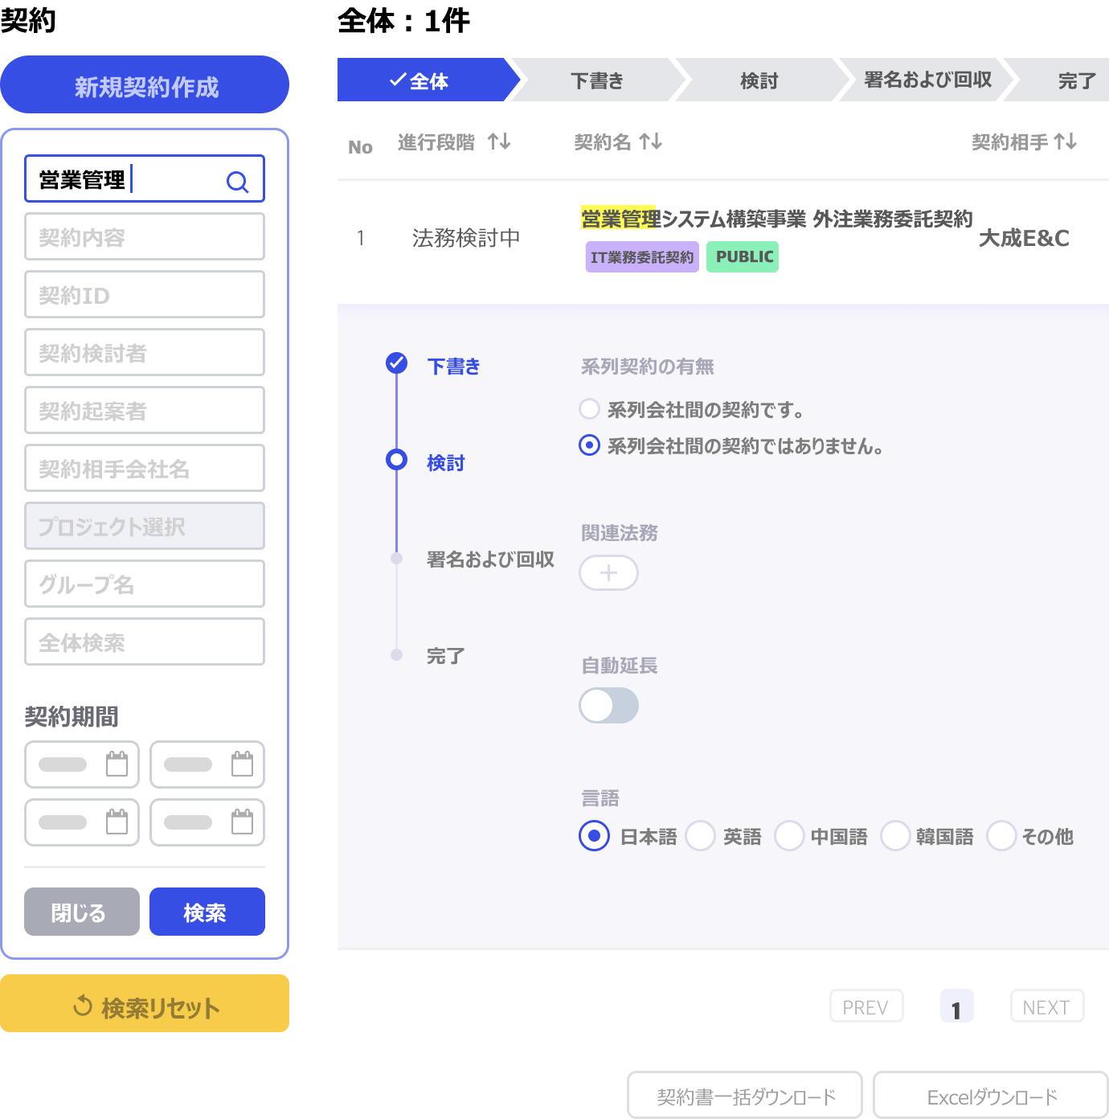Screen dimensions: 1109x1119
Task: Enable the 自動延長 toggle
Action: [x=608, y=705]
